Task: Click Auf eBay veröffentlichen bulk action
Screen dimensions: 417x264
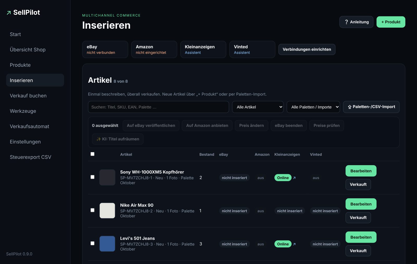Action: (x=151, y=125)
